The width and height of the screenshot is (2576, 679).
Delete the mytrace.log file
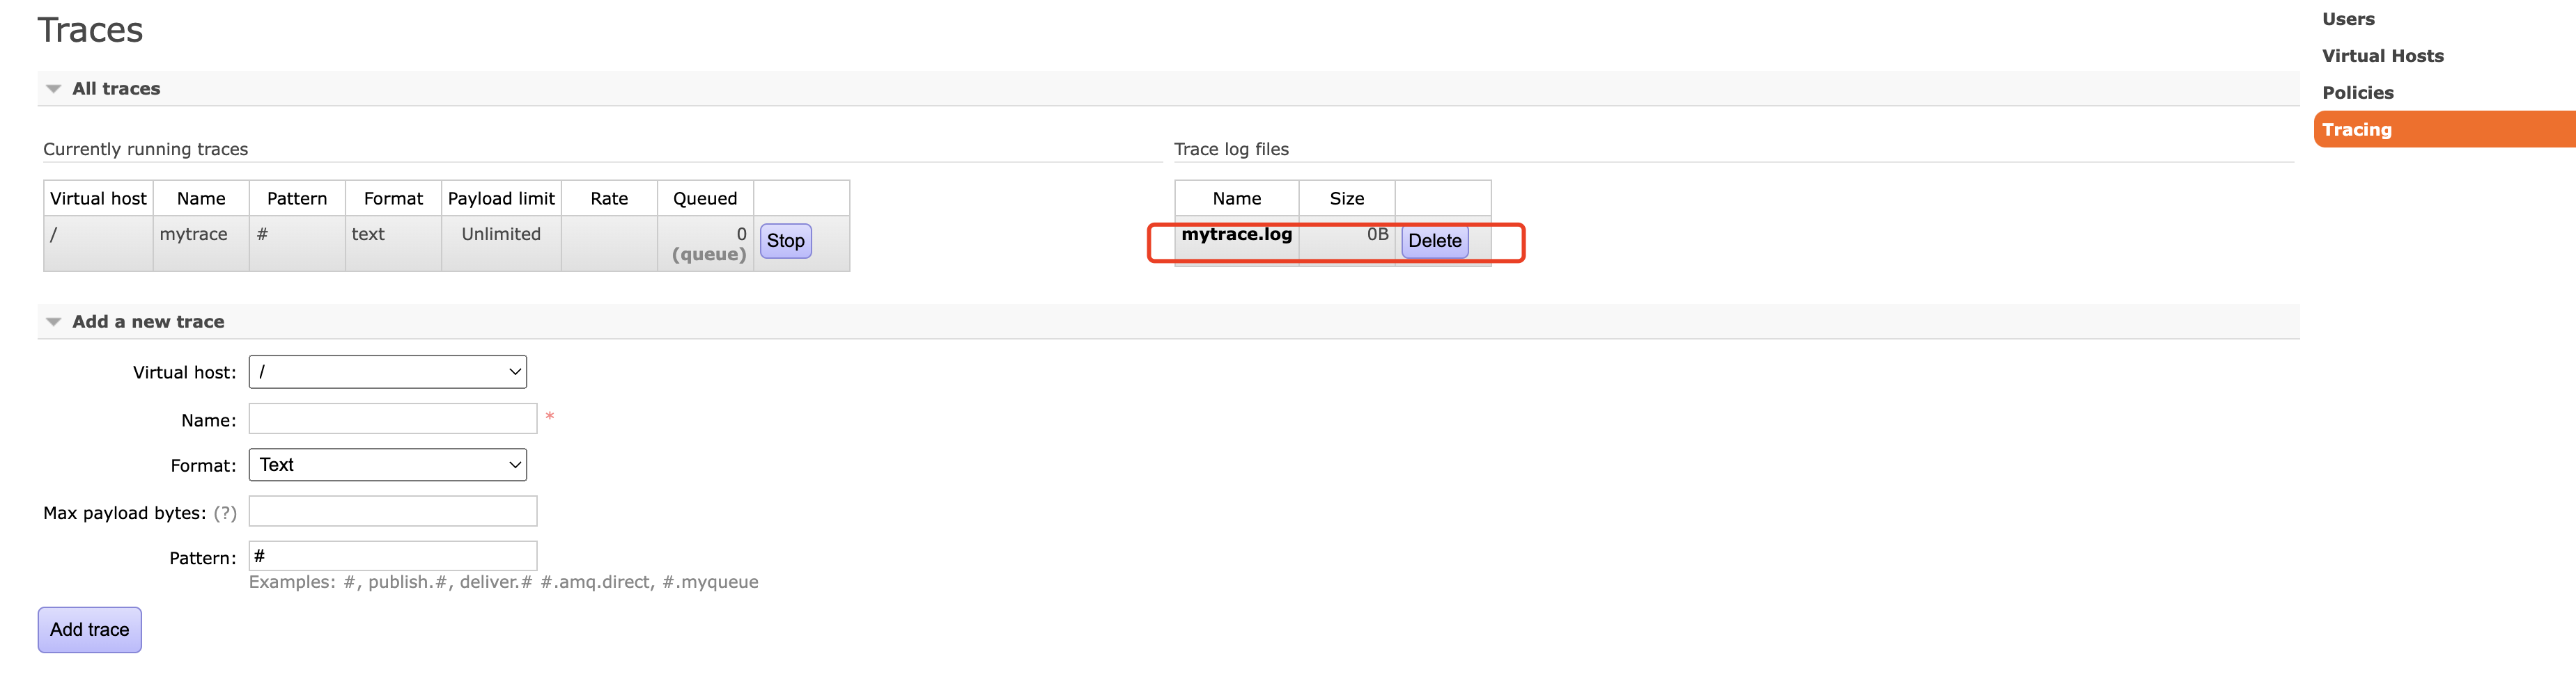point(1433,241)
